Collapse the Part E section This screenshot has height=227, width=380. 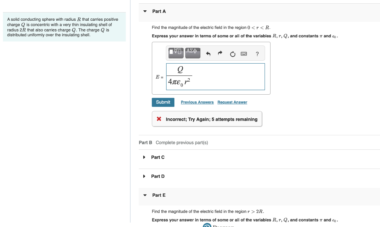(x=145, y=195)
